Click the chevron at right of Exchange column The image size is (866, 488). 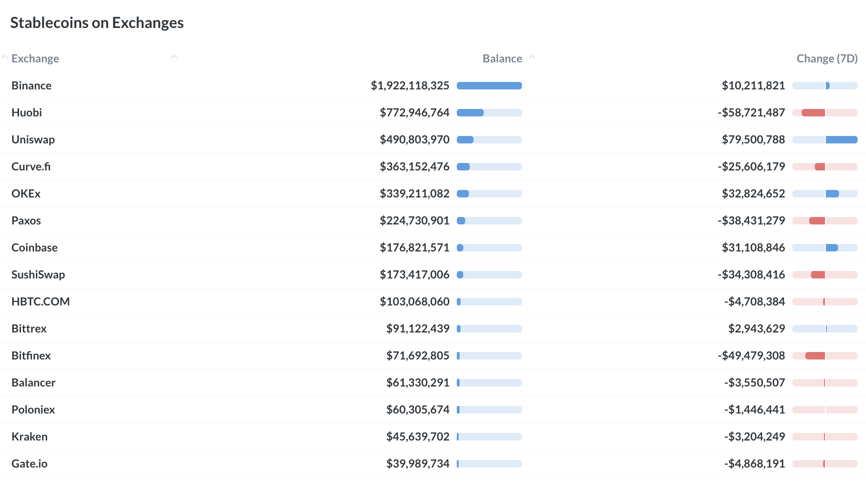coord(174,57)
